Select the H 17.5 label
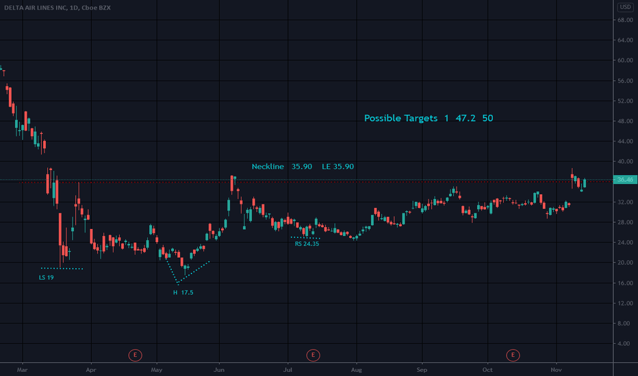The width and height of the screenshot is (638, 376). point(183,293)
